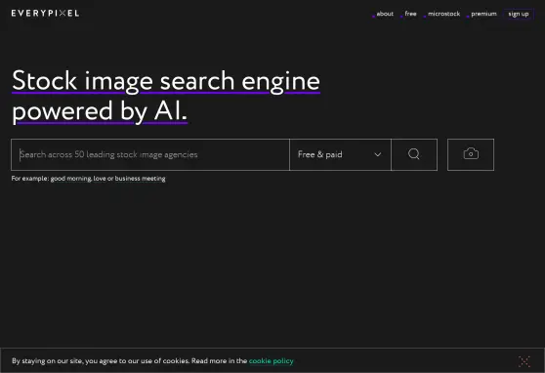Select the microstock menu item
The height and width of the screenshot is (373, 545).
(443, 14)
